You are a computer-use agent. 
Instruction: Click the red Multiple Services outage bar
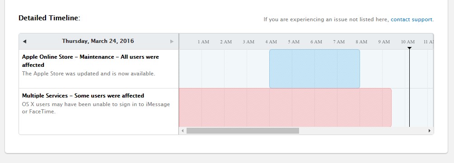[x=285, y=107]
